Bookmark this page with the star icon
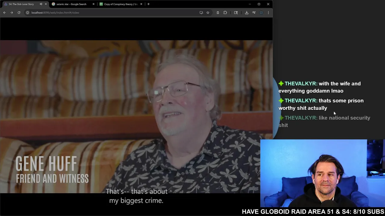The width and height of the screenshot is (385, 216). coord(208,13)
